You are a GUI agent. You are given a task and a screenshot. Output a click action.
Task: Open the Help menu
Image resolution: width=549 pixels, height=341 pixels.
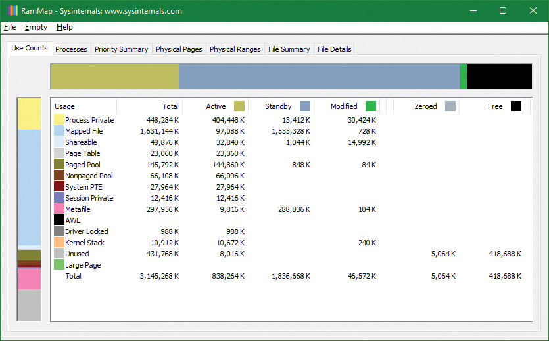(x=64, y=27)
